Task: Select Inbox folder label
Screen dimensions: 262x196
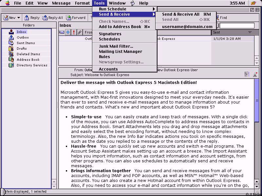Action: tap(21, 32)
